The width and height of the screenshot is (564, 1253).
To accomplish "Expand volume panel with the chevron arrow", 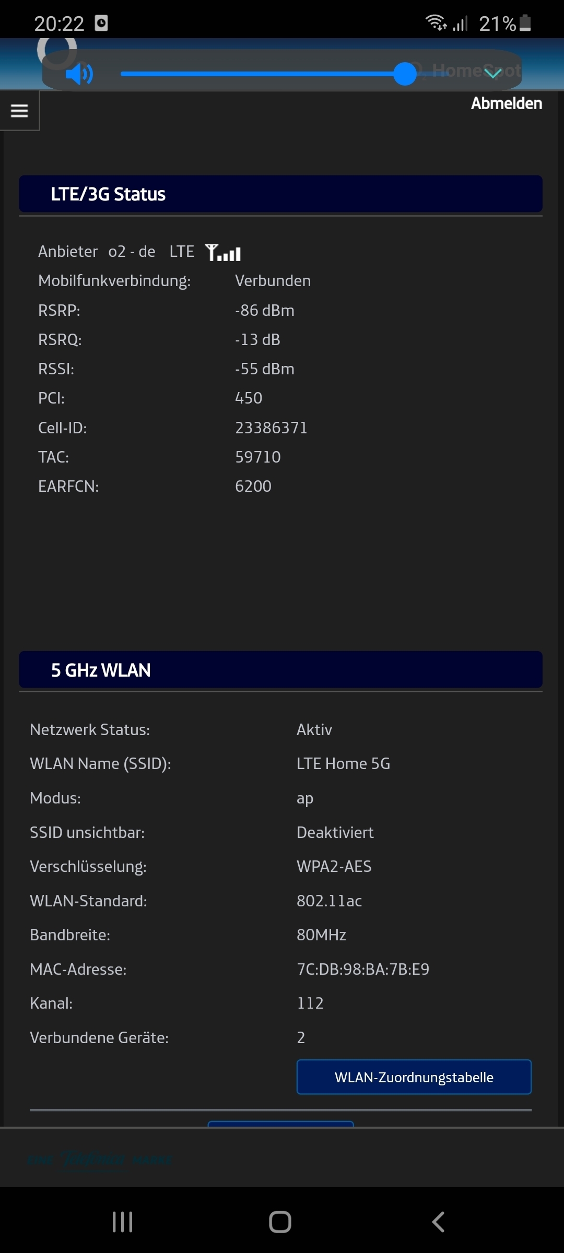I will (493, 73).
